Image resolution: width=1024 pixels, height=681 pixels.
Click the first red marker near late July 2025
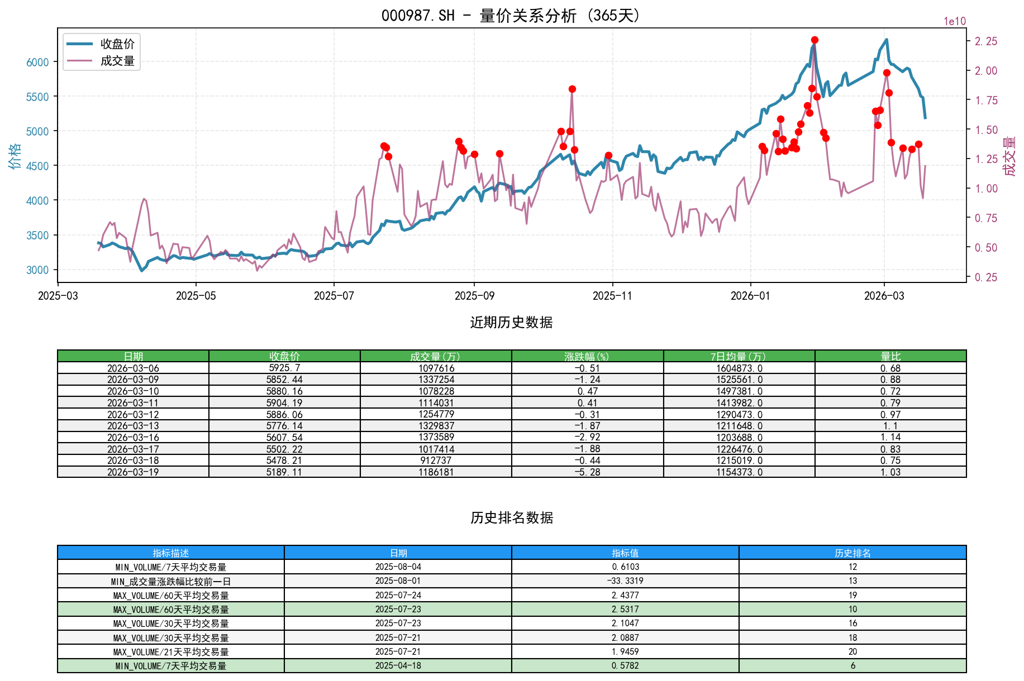point(383,145)
